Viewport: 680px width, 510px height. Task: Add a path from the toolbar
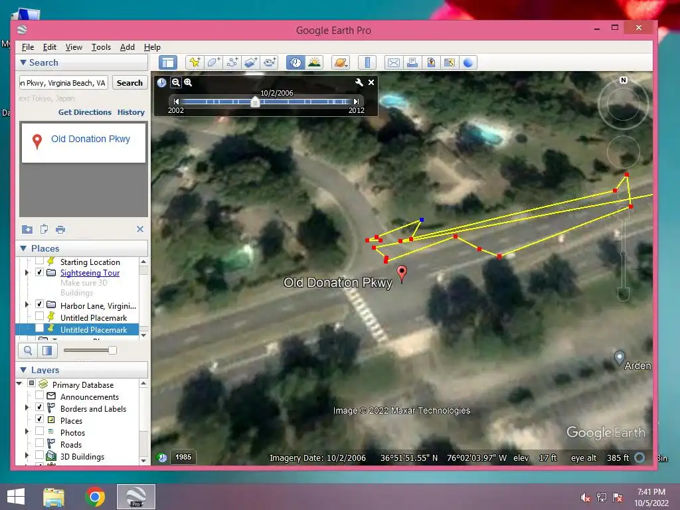point(232,62)
